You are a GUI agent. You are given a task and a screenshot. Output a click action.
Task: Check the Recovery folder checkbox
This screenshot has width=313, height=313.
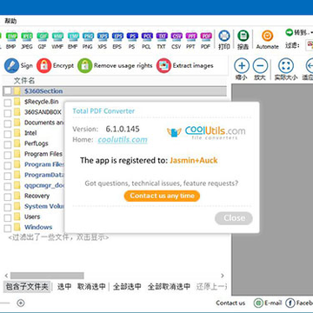[8, 196]
